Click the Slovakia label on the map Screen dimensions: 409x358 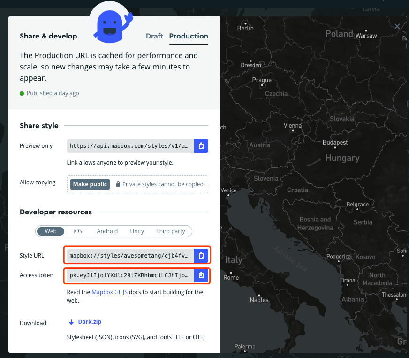(x=342, y=119)
